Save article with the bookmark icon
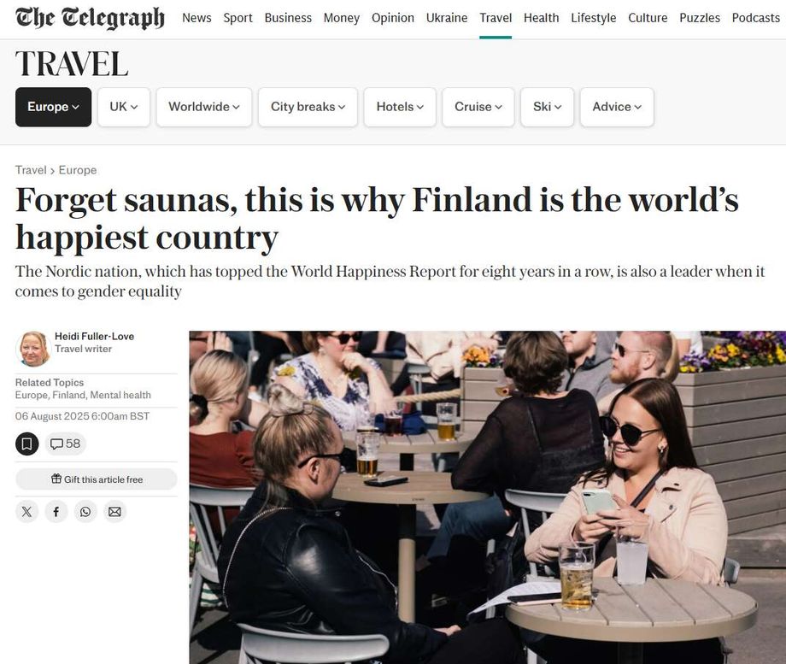The width and height of the screenshot is (786, 664). point(27,444)
